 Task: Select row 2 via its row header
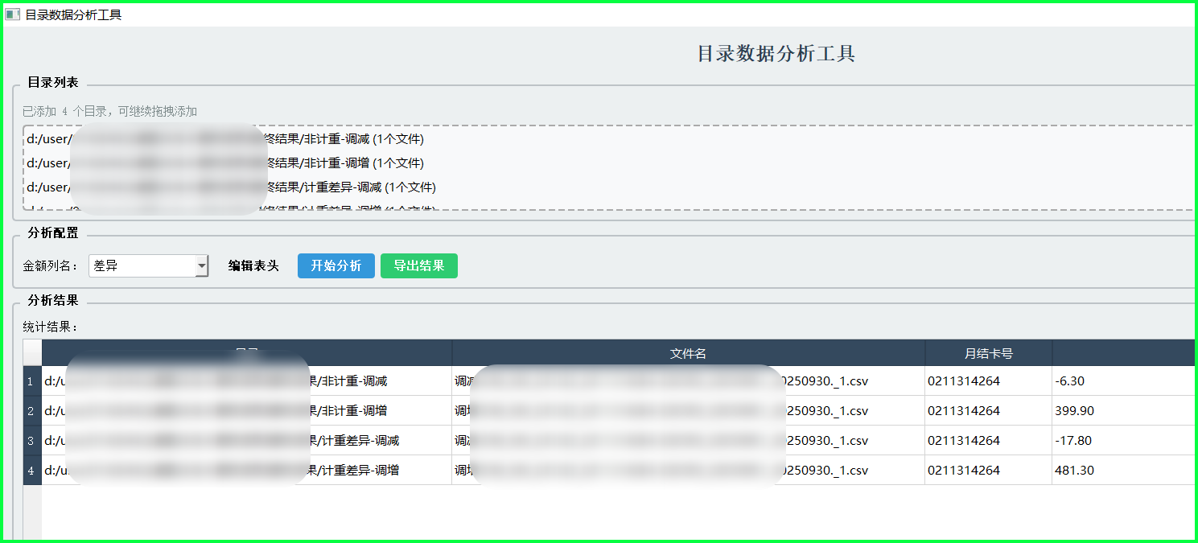pos(31,411)
